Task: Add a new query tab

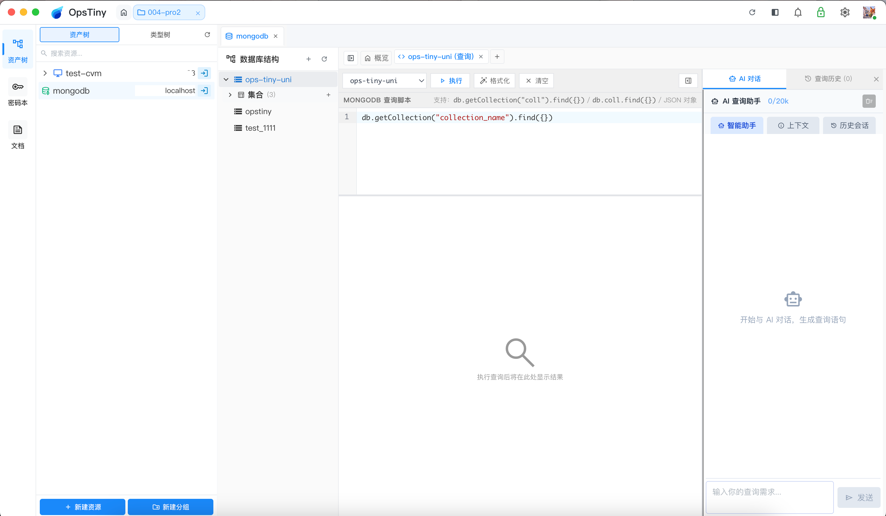Action: [497, 57]
